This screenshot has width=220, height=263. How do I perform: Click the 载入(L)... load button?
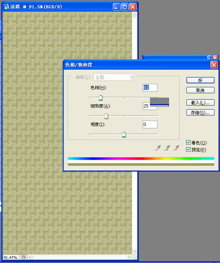[200, 103]
